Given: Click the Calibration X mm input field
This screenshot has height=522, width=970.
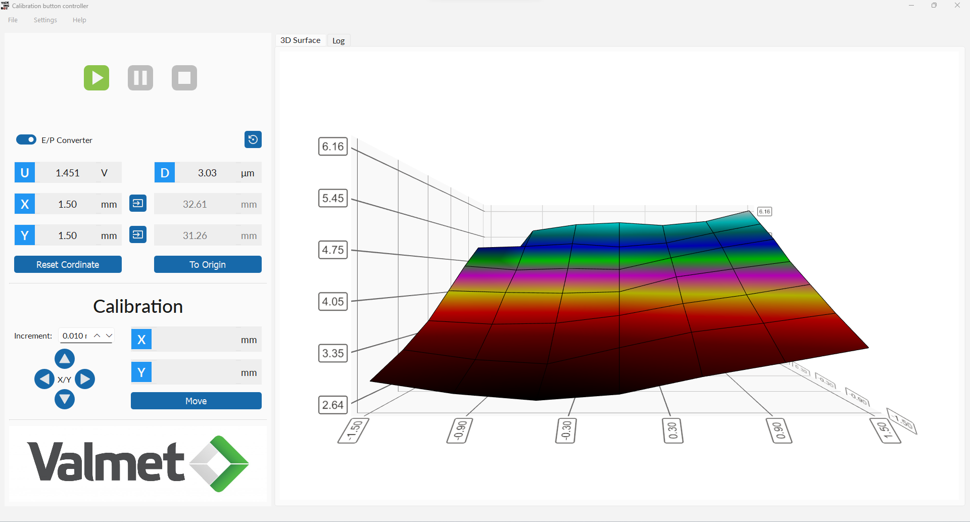Looking at the screenshot, I should coord(196,340).
